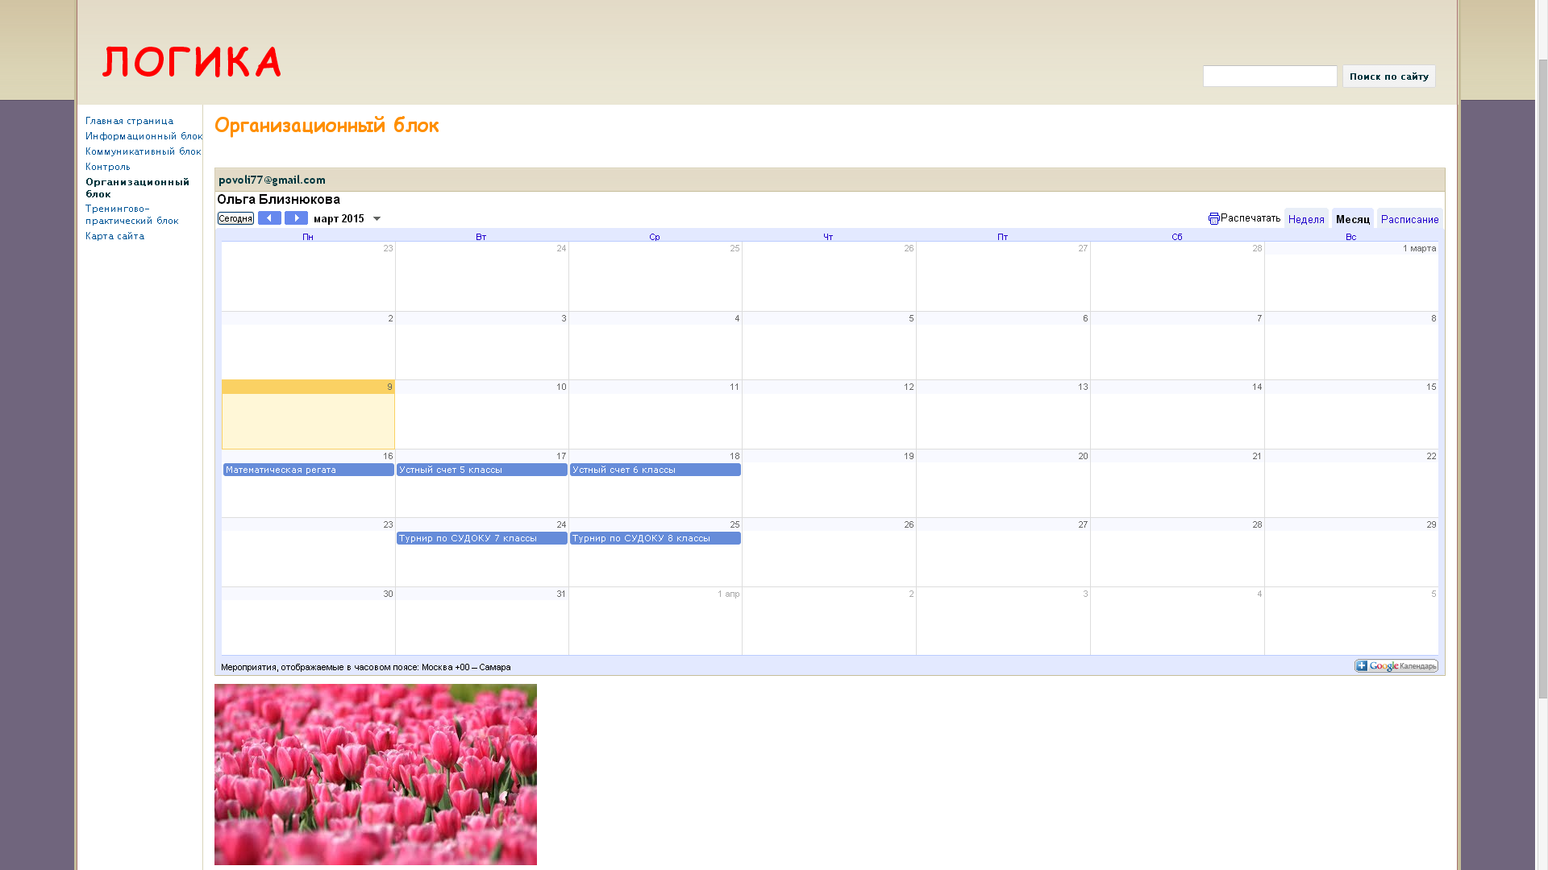Click day number 12 in calendar
This screenshot has width=1548, height=870.
click(x=909, y=387)
